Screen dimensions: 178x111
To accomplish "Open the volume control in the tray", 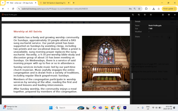I will (156, 108).
